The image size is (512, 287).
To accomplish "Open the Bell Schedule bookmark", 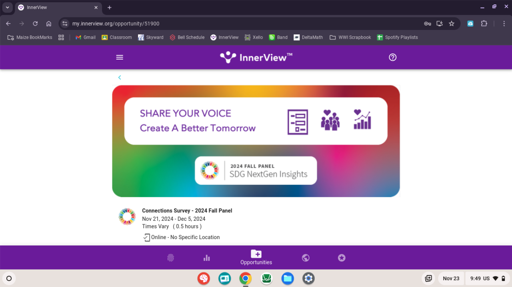I will (x=187, y=37).
